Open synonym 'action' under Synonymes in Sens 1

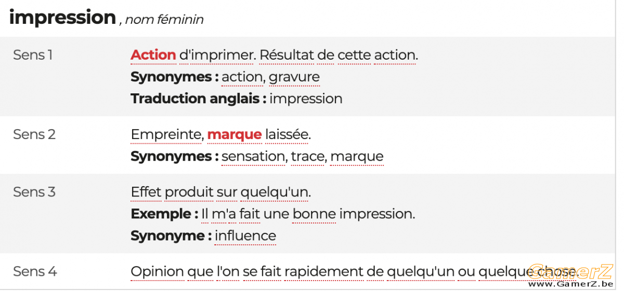click(x=242, y=77)
